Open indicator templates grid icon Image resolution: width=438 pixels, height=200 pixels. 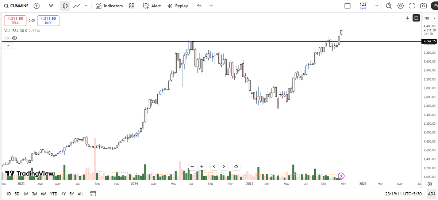(x=131, y=6)
